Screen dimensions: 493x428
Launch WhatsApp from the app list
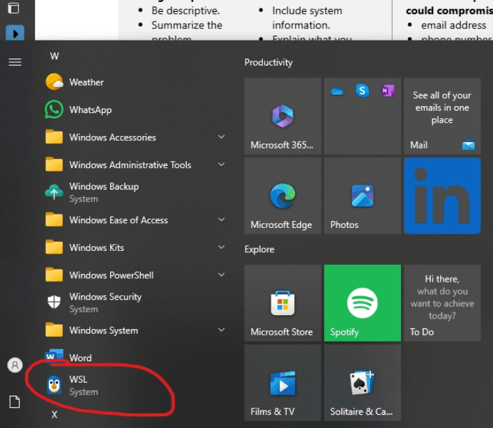pos(135,109)
